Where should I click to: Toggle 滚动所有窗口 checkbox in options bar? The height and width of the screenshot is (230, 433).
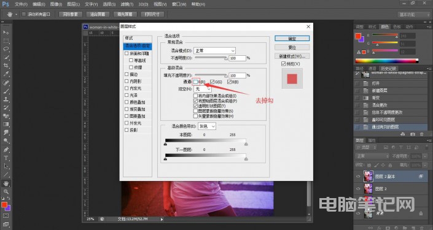coord(23,14)
